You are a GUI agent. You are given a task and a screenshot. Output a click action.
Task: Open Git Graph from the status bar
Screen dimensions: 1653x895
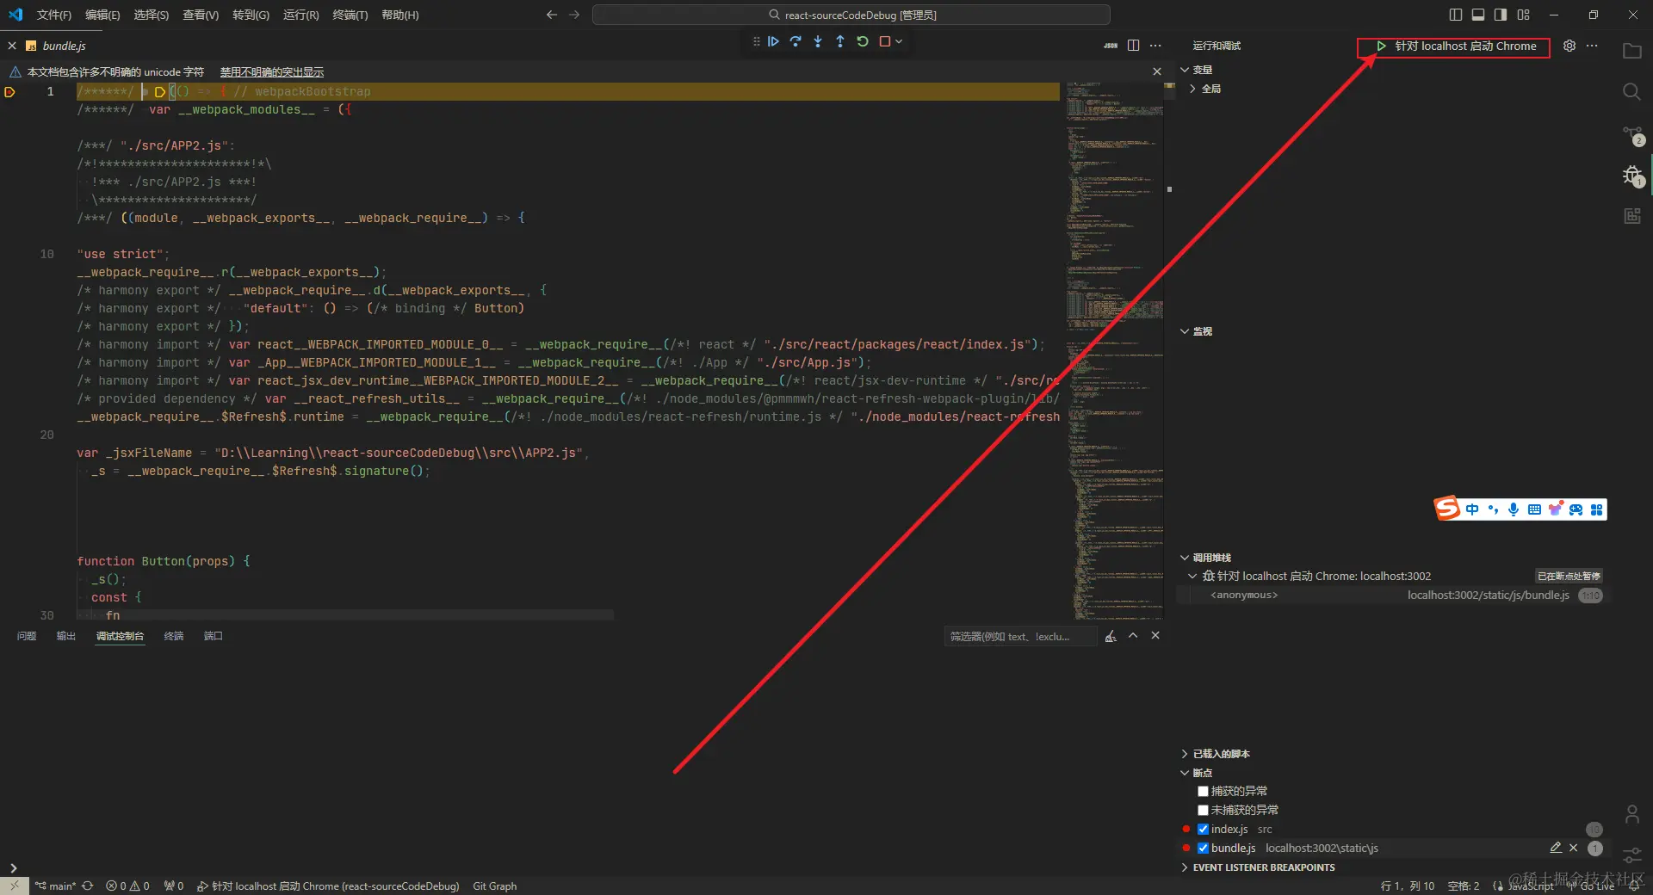(x=495, y=886)
